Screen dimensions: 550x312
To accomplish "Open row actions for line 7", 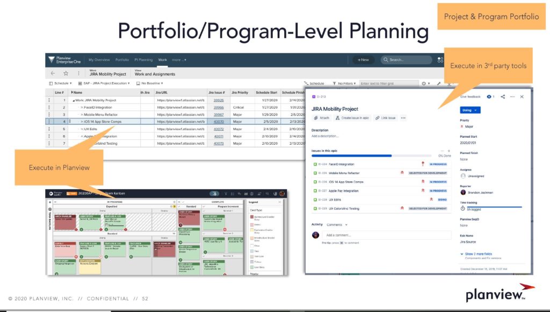I will [49, 143].
